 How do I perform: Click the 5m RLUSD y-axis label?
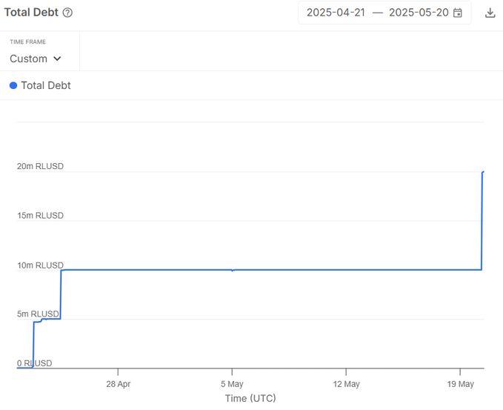click(x=38, y=314)
